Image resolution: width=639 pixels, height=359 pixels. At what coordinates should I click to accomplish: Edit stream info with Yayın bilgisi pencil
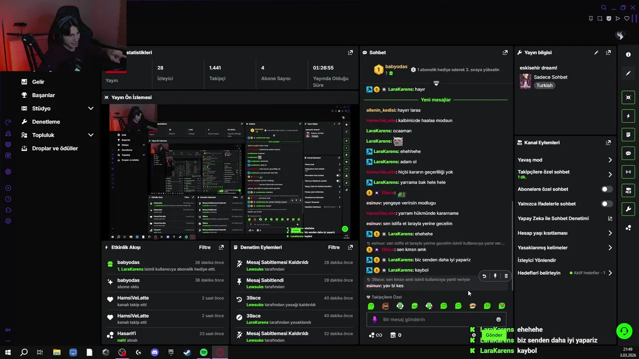pyautogui.click(x=596, y=52)
